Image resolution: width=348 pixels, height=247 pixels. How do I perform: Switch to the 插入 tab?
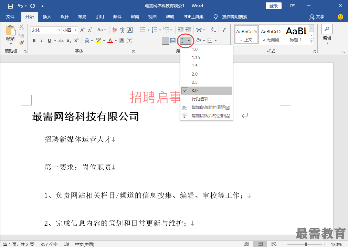[47, 16]
